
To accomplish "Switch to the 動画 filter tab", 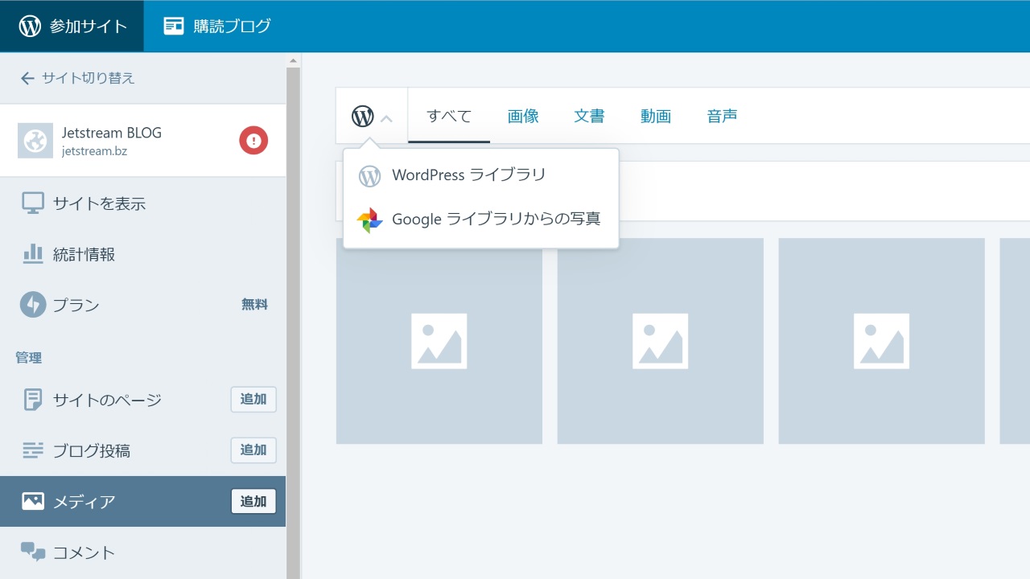I will coord(656,117).
